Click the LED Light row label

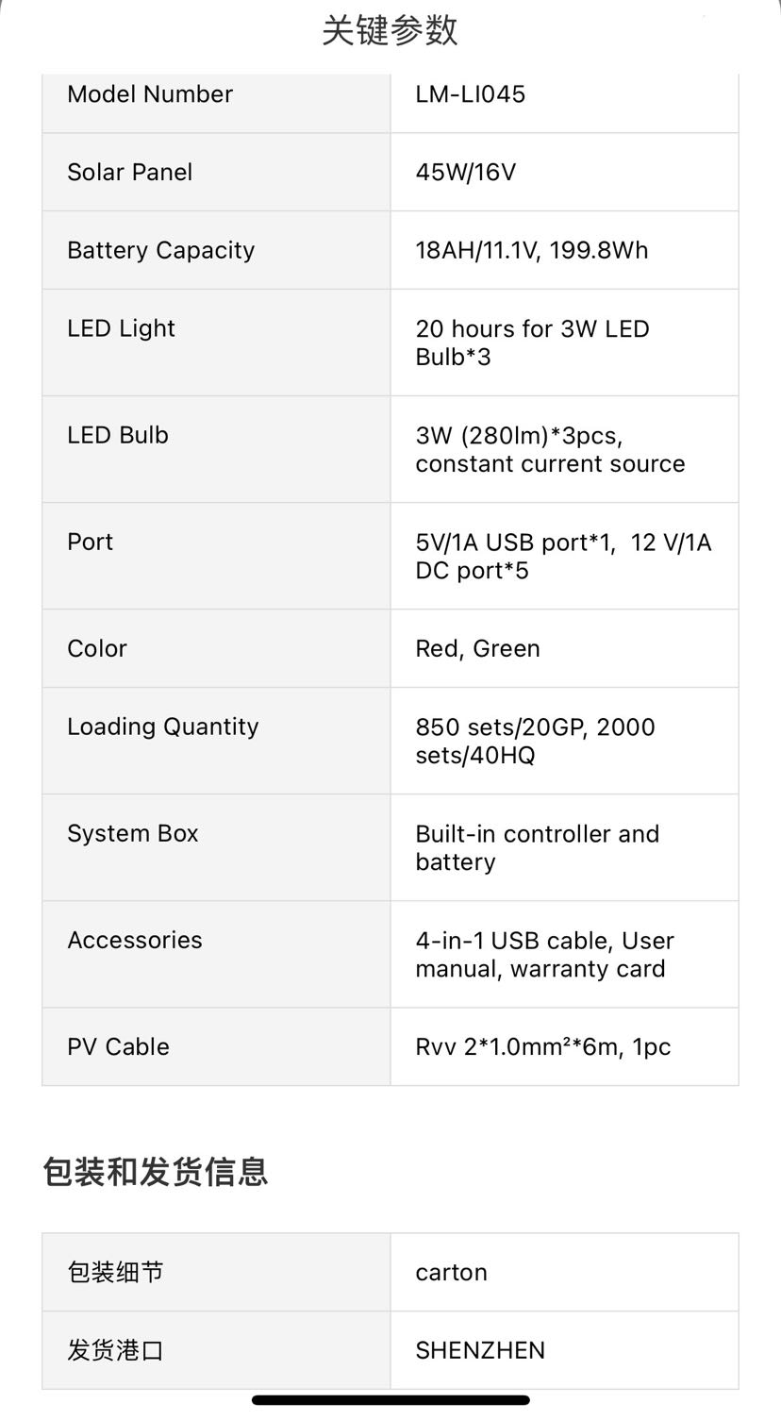[x=121, y=329]
